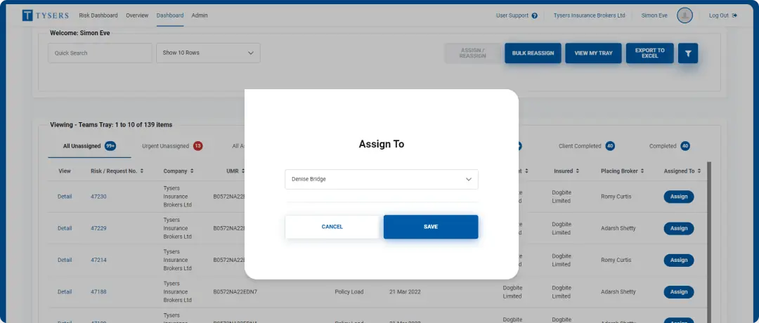Click Tysers Insurance Brokers Ltd in header
This screenshot has height=323, width=759.
tap(589, 15)
